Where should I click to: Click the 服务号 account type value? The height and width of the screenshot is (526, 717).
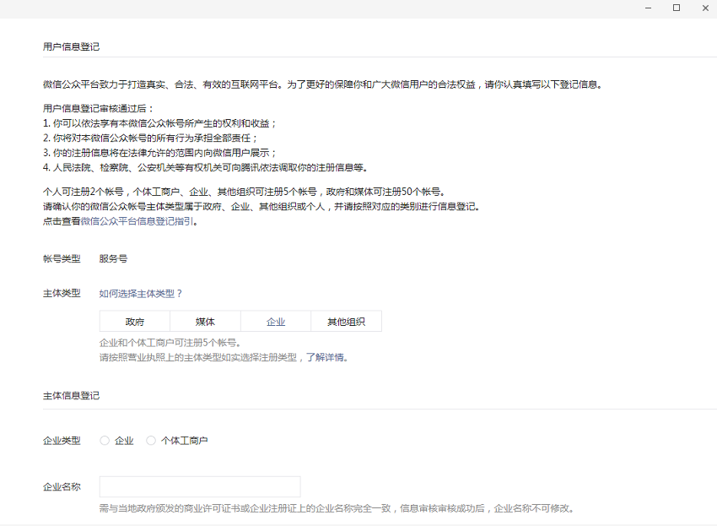tap(113, 259)
